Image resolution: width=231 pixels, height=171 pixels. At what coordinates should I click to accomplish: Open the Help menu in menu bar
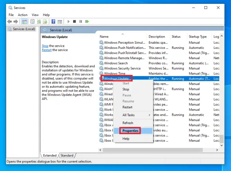(x=46, y=15)
